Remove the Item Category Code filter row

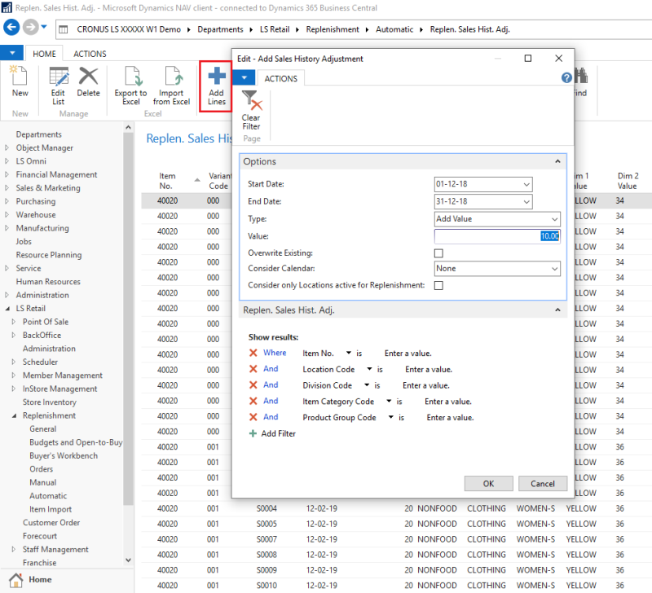(x=253, y=401)
